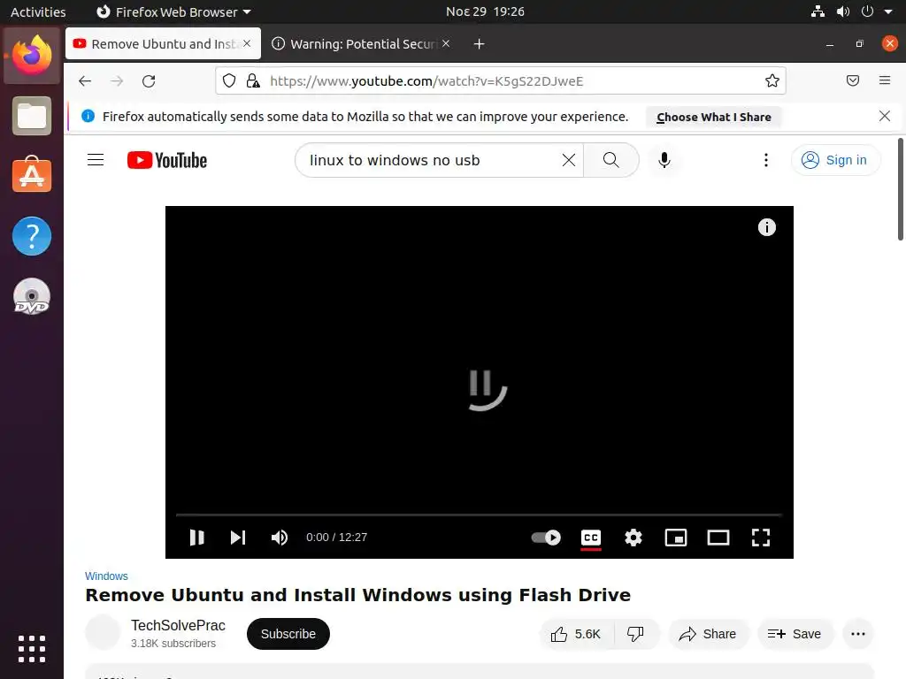Switch to the Warning: Potential Security tab
906x679 pixels.
pos(361,44)
